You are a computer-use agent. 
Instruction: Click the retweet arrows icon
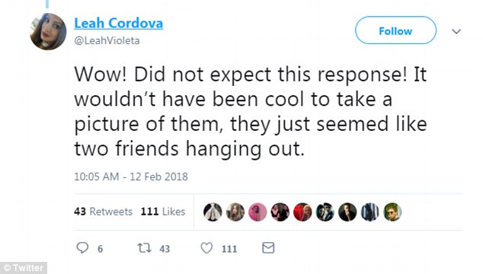pyautogui.click(x=144, y=248)
